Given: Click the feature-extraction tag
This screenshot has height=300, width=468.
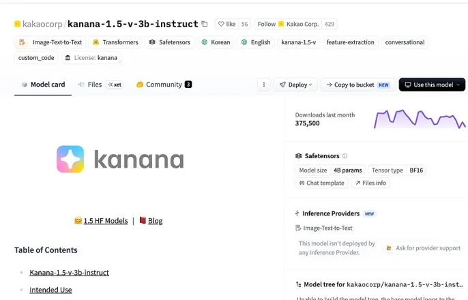Looking at the screenshot, I should pyautogui.click(x=351, y=42).
